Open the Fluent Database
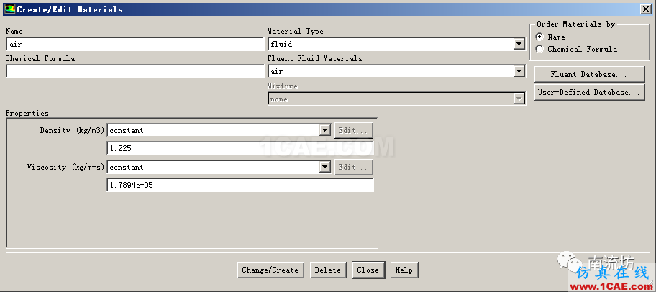The width and height of the screenshot is (656, 292). click(x=589, y=75)
